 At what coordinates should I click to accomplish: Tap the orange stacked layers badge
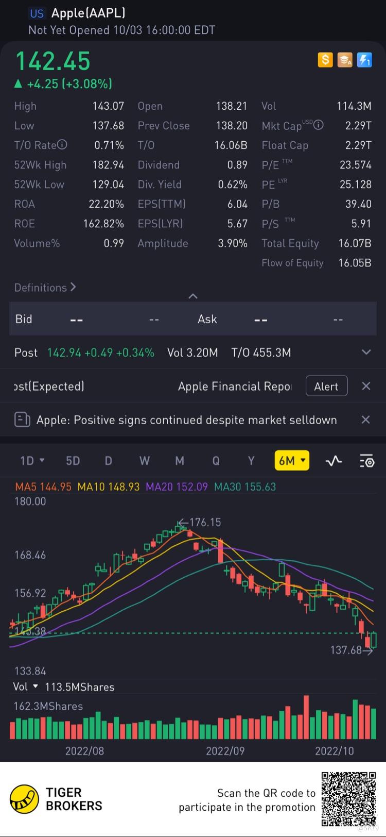(x=345, y=60)
